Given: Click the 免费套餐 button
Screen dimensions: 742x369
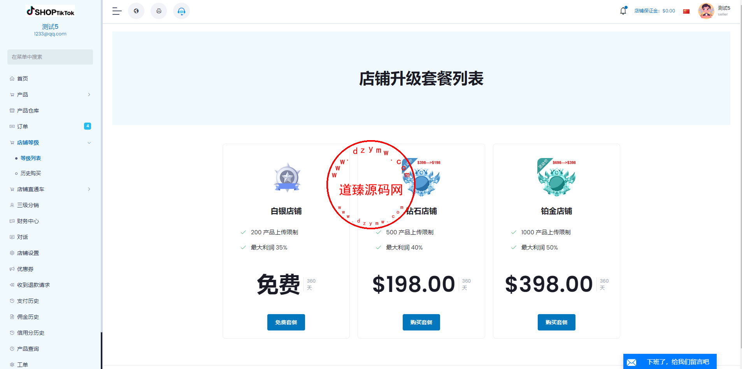Looking at the screenshot, I should (x=286, y=322).
